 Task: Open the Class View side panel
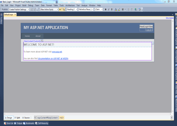[176, 88]
